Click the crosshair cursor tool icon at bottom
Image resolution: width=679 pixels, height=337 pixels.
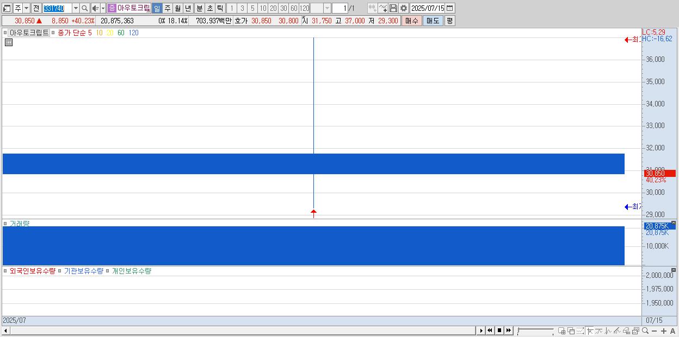coord(590,330)
